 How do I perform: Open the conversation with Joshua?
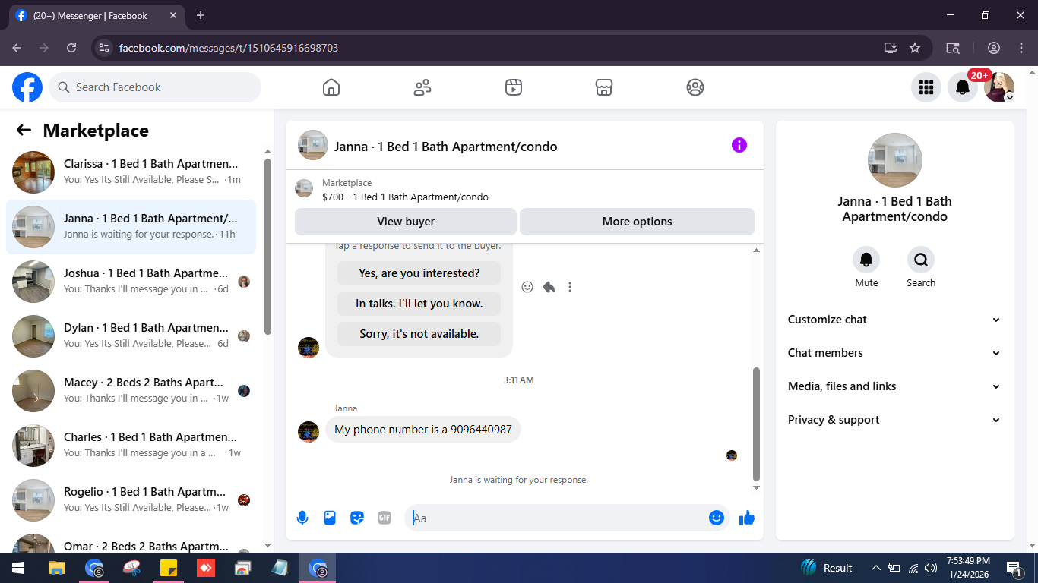131,282
